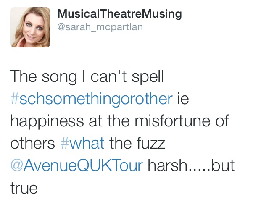The width and height of the screenshot is (269, 197).
Task: Open the #what hashtag
Action: point(82,143)
